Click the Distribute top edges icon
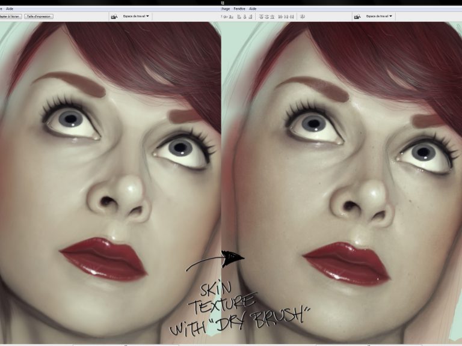 coord(262,16)
